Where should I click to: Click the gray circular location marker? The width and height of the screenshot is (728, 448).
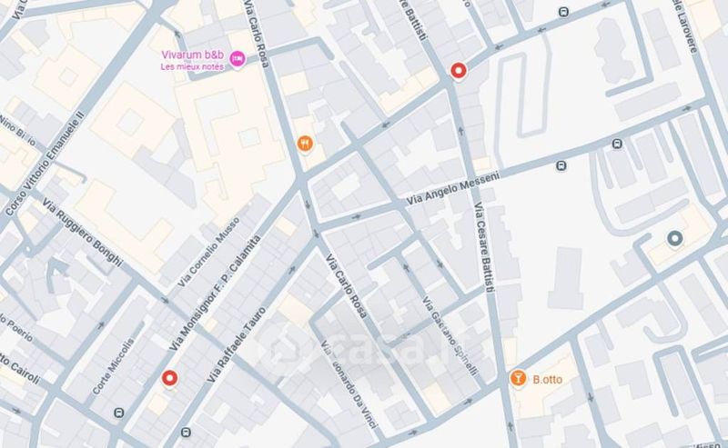[x=674, y=238]
